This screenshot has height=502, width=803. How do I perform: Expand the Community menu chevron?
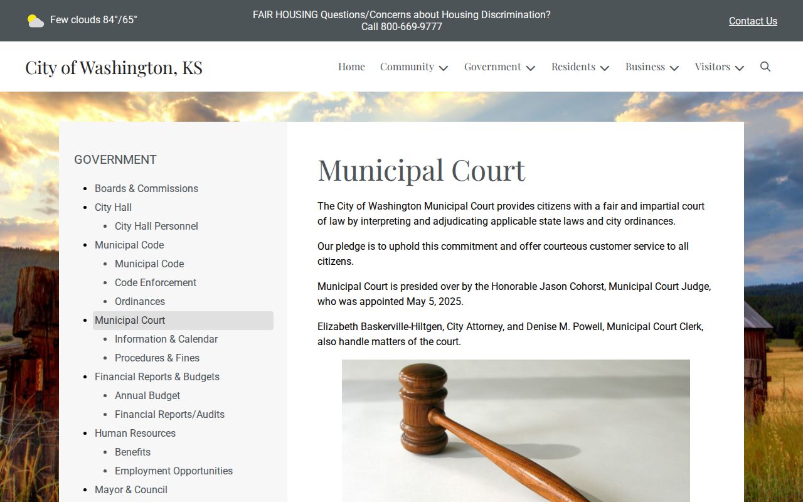[x=444, y=68]
